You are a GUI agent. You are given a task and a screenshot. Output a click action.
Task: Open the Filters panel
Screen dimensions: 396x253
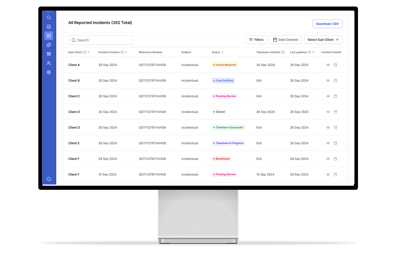pos(256,39)
